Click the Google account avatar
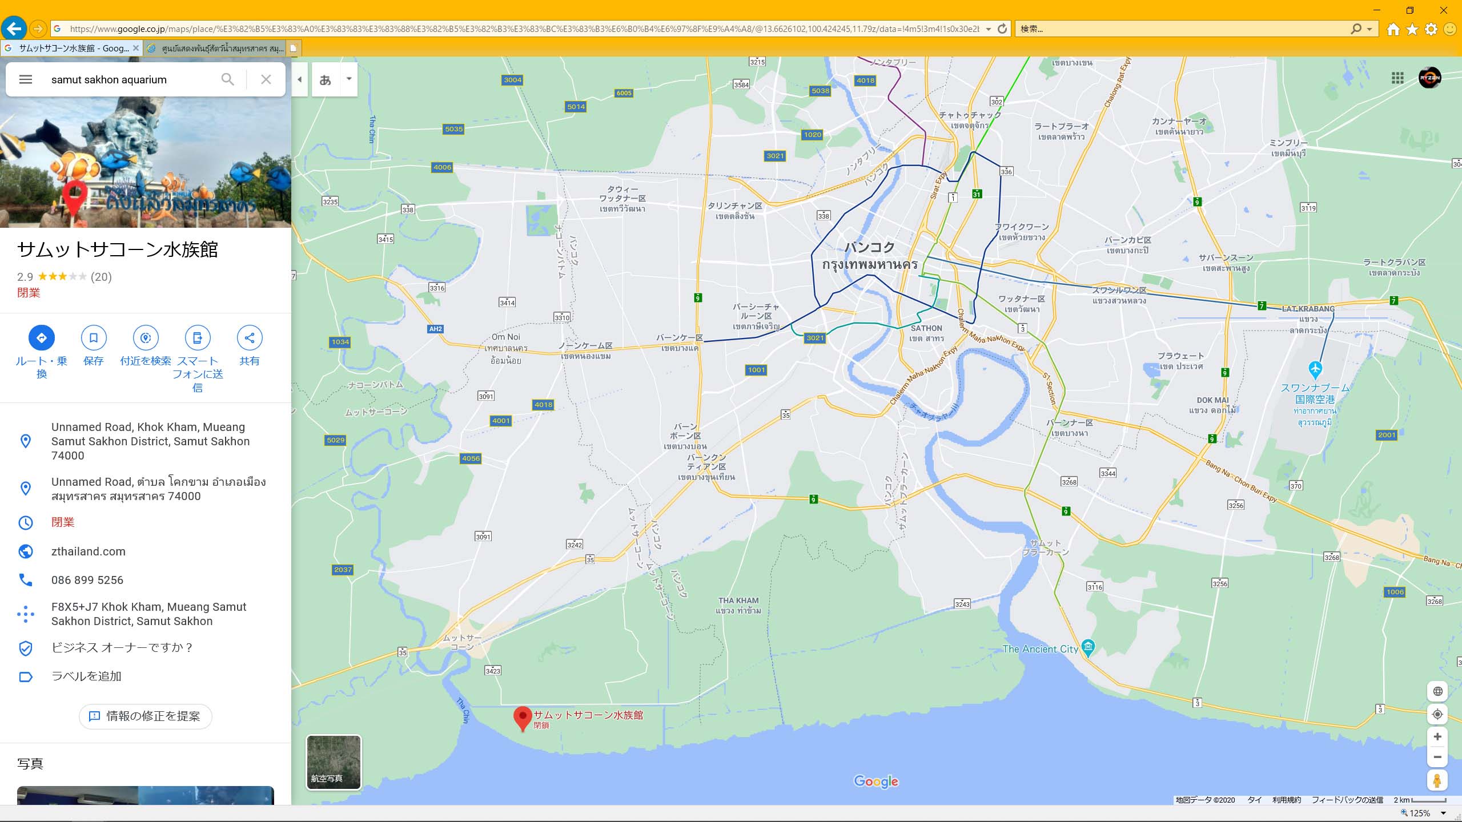The width and height of the screenshot is (1462, 822). 1430,78
